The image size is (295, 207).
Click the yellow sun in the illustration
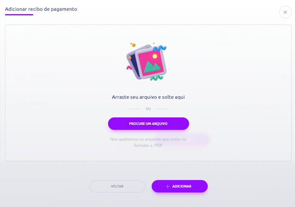coord(155,56)
